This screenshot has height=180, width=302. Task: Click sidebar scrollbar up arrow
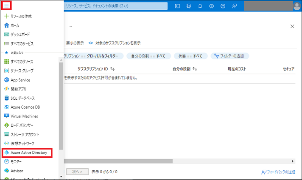(61, 60)
